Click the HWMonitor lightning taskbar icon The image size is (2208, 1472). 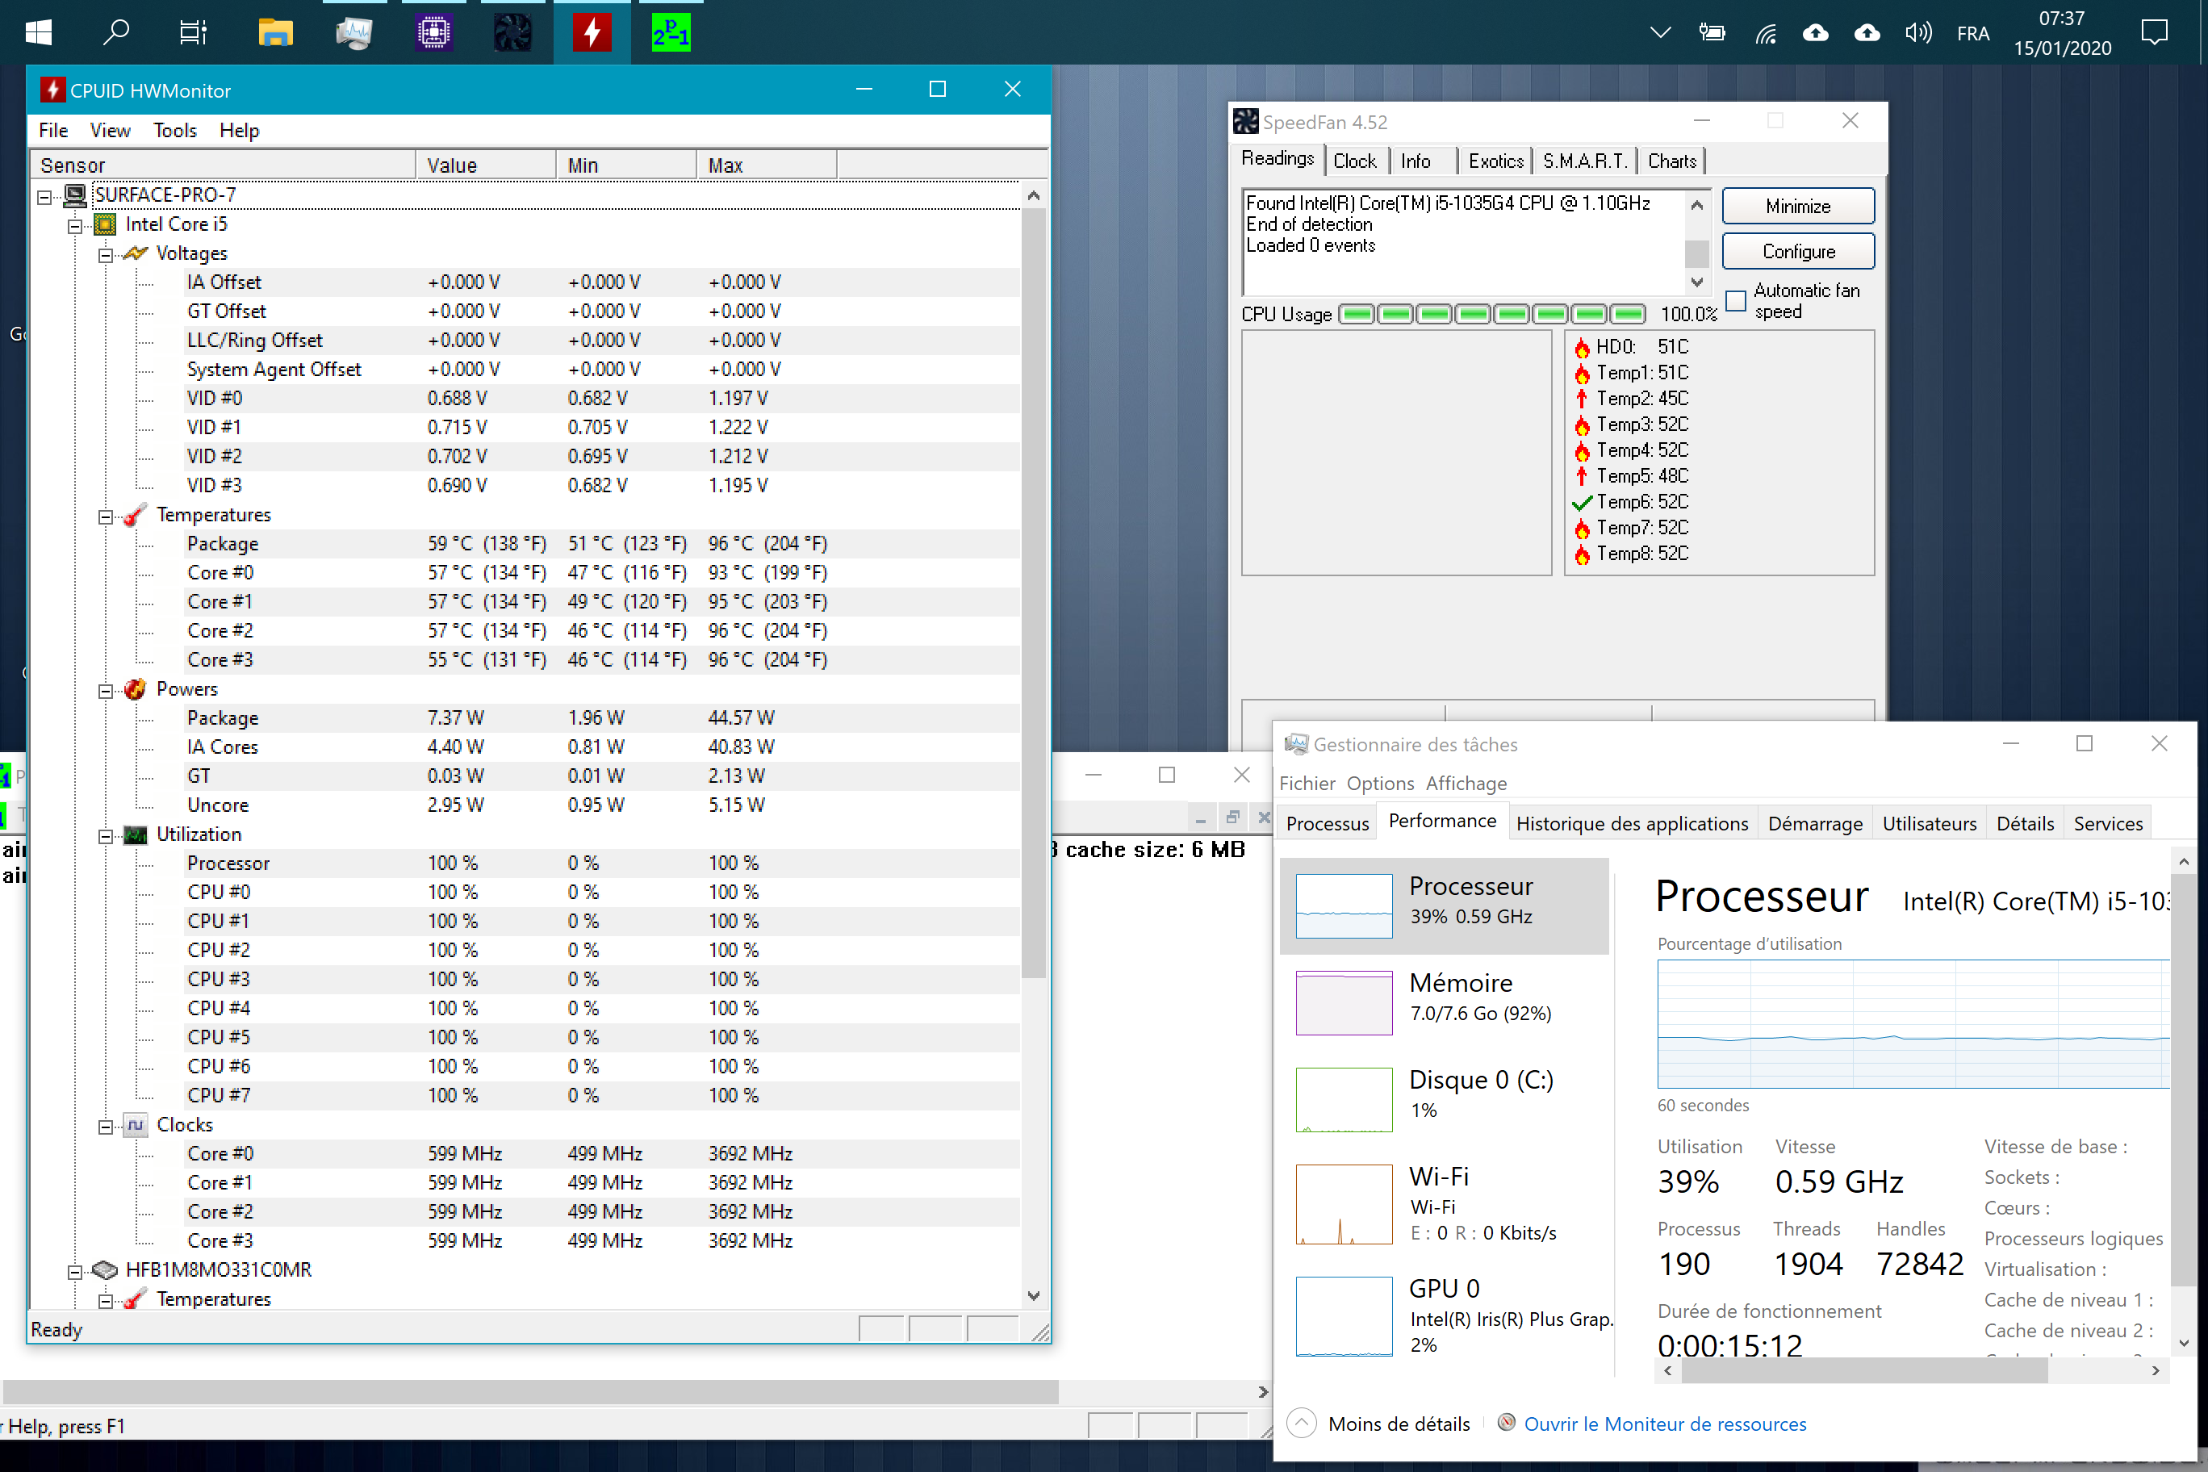pos(592,33)
